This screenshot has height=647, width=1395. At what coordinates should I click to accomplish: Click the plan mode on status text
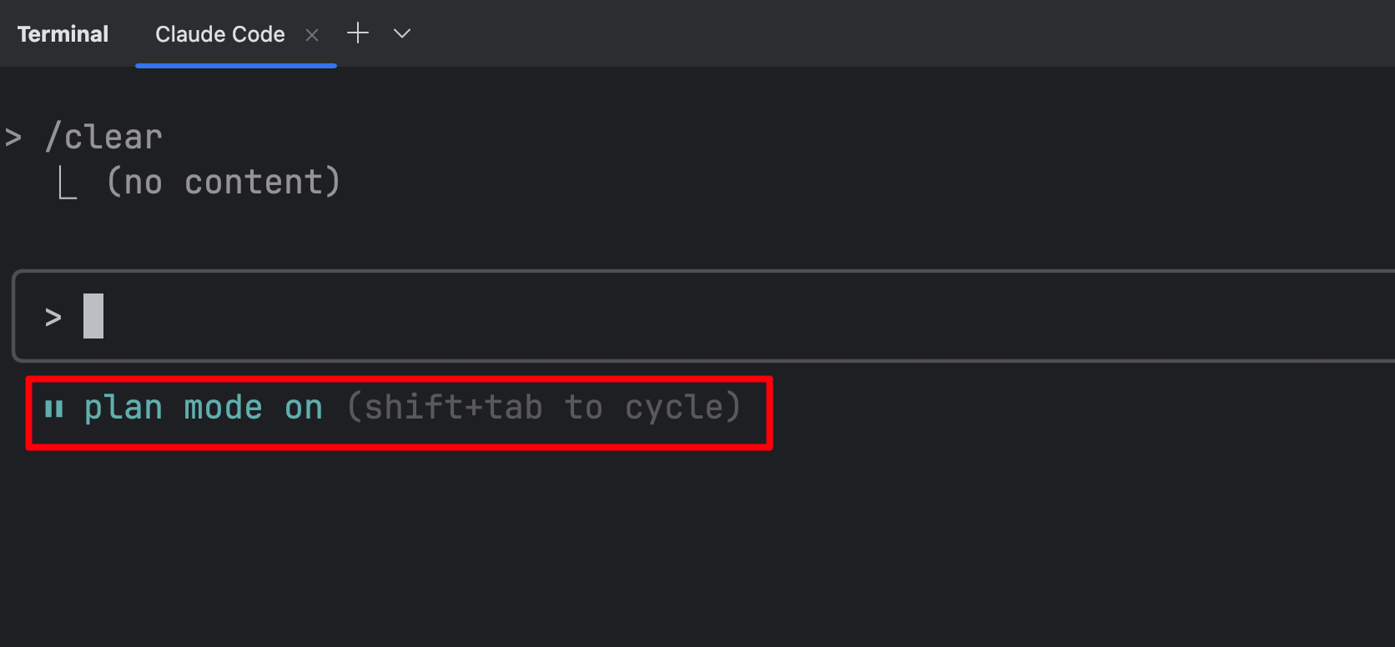[204, 408]
